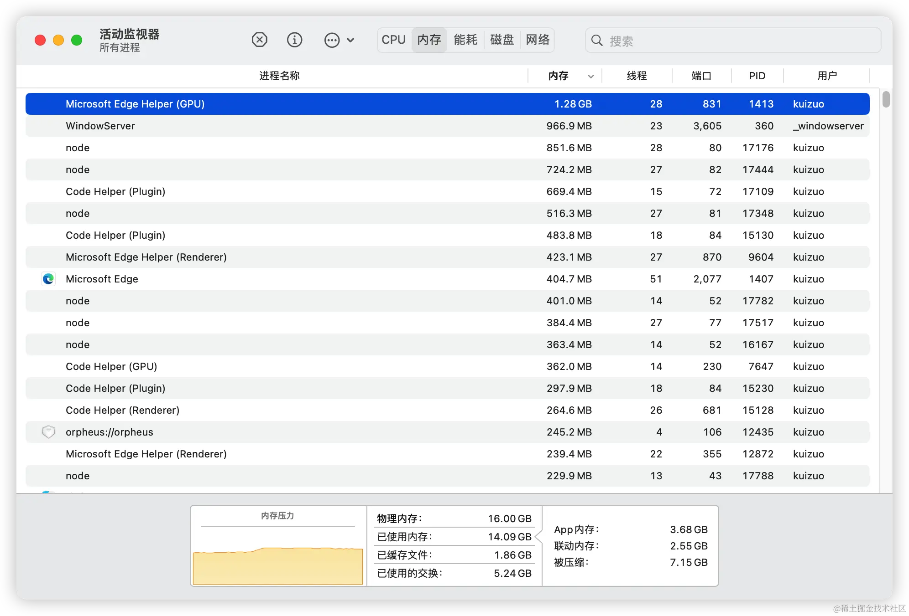The height and width of the screenshot is (616, 909).
Task: Click the 3,605 ports value
Action: (707, 126)
